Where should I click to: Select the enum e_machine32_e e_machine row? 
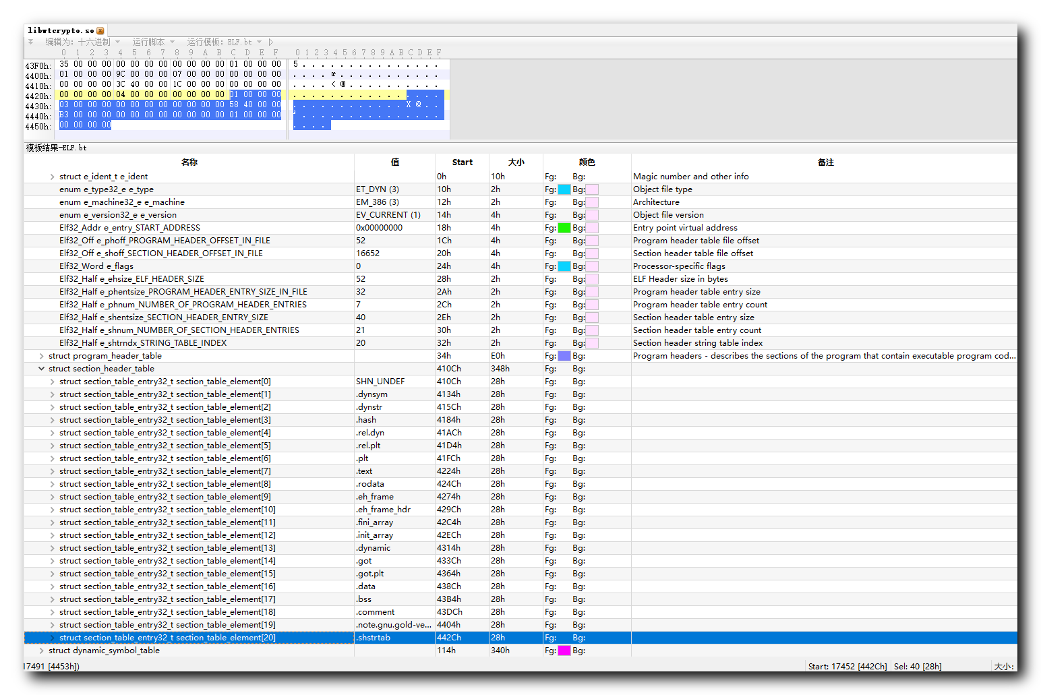[520, 202]
